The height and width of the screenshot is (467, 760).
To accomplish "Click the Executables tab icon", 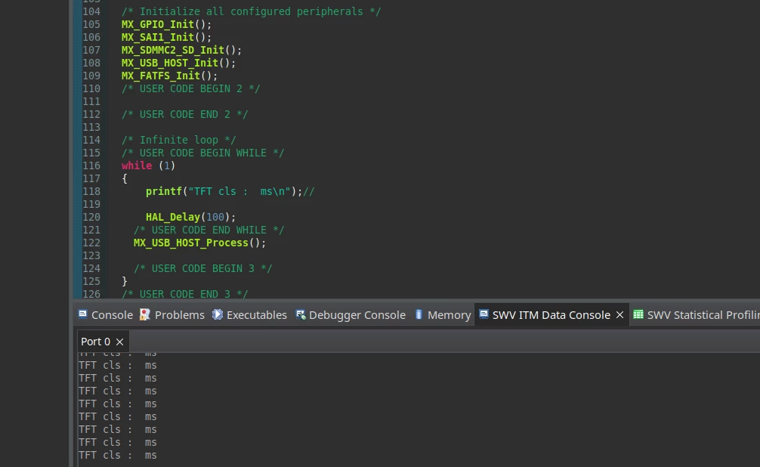I will pyautogui.click(x=218, y=314).
